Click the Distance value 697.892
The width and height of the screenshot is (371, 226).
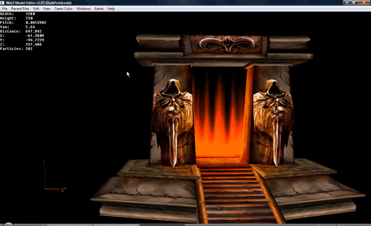(34, 31)
